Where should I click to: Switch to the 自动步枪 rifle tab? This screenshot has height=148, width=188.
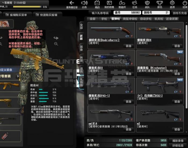point(146,19)
